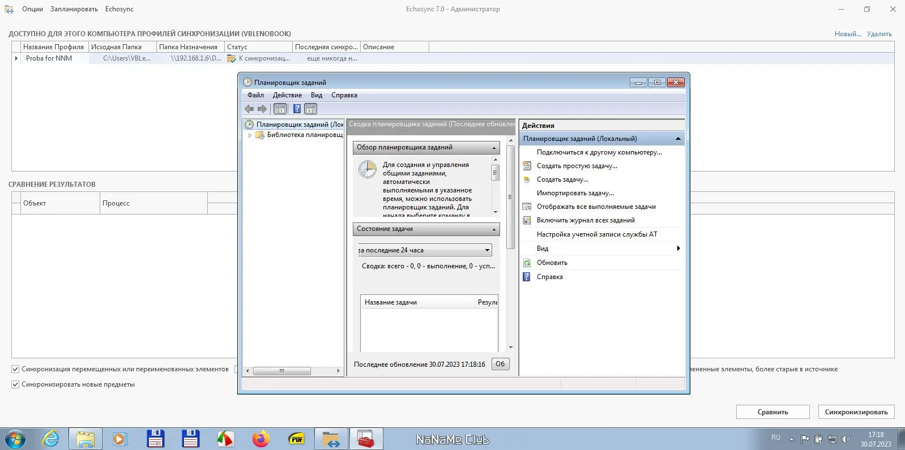Click the tree pane horizontal scrollbar thumb

click(281, 371)
